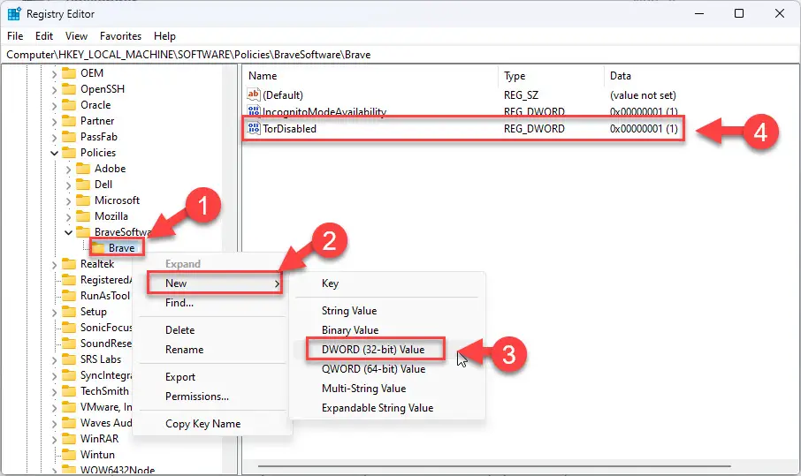Screen dimensions: 801x476
Task: Click the Mozilla folder icon
Action: coord(83,215)
